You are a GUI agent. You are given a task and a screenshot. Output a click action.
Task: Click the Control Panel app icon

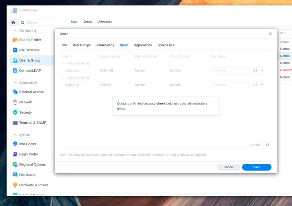[x=14, y=10]
